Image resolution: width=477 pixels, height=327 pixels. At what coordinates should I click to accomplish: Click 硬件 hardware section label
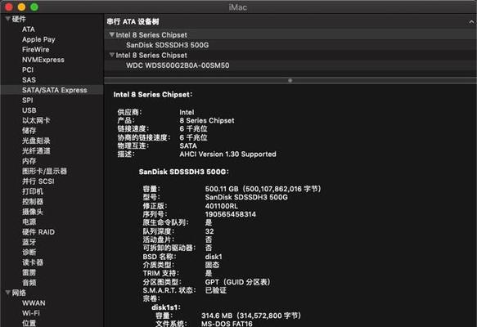(x=19, y=19)
